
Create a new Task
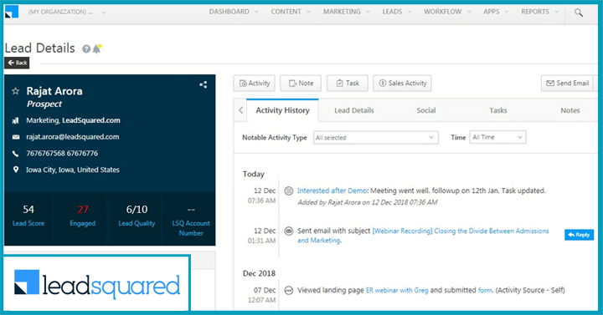(348, 84)
